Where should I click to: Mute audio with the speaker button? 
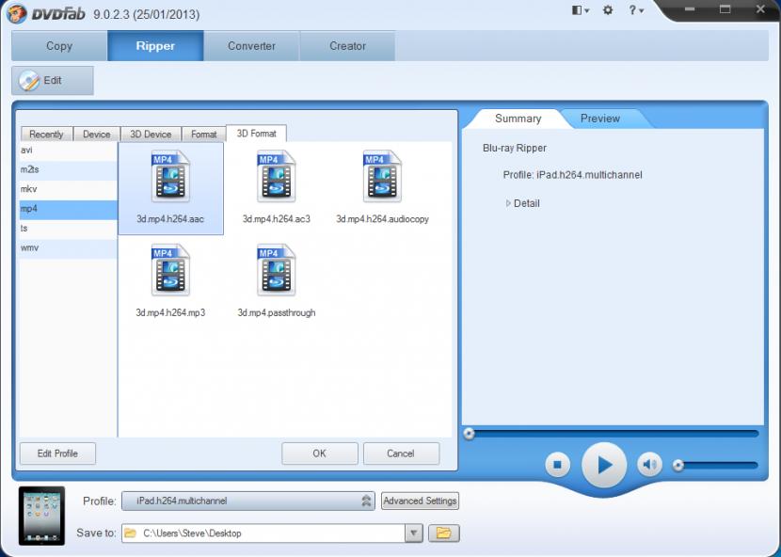click(649, 464)
